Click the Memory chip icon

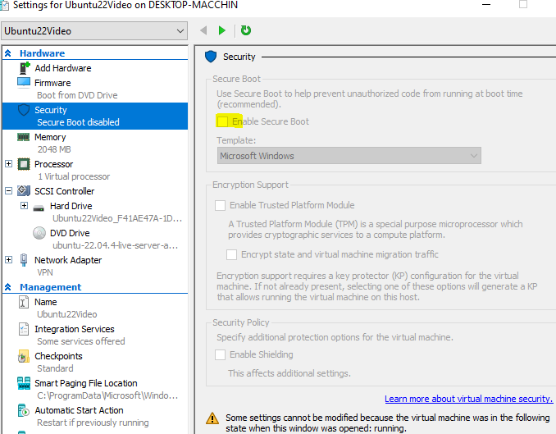pos(23,138)
